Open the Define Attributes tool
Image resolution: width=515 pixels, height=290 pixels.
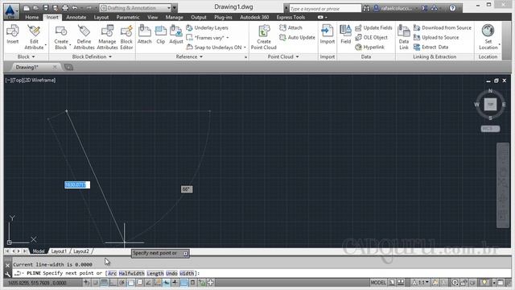tap(84, 37)
